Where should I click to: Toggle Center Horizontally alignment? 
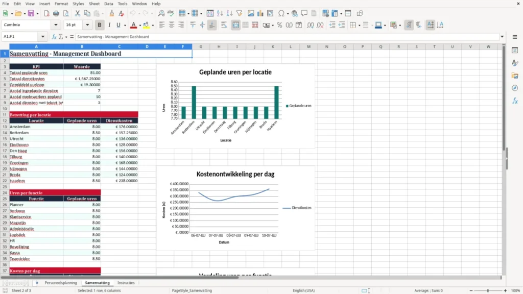[x=172, y=25]
